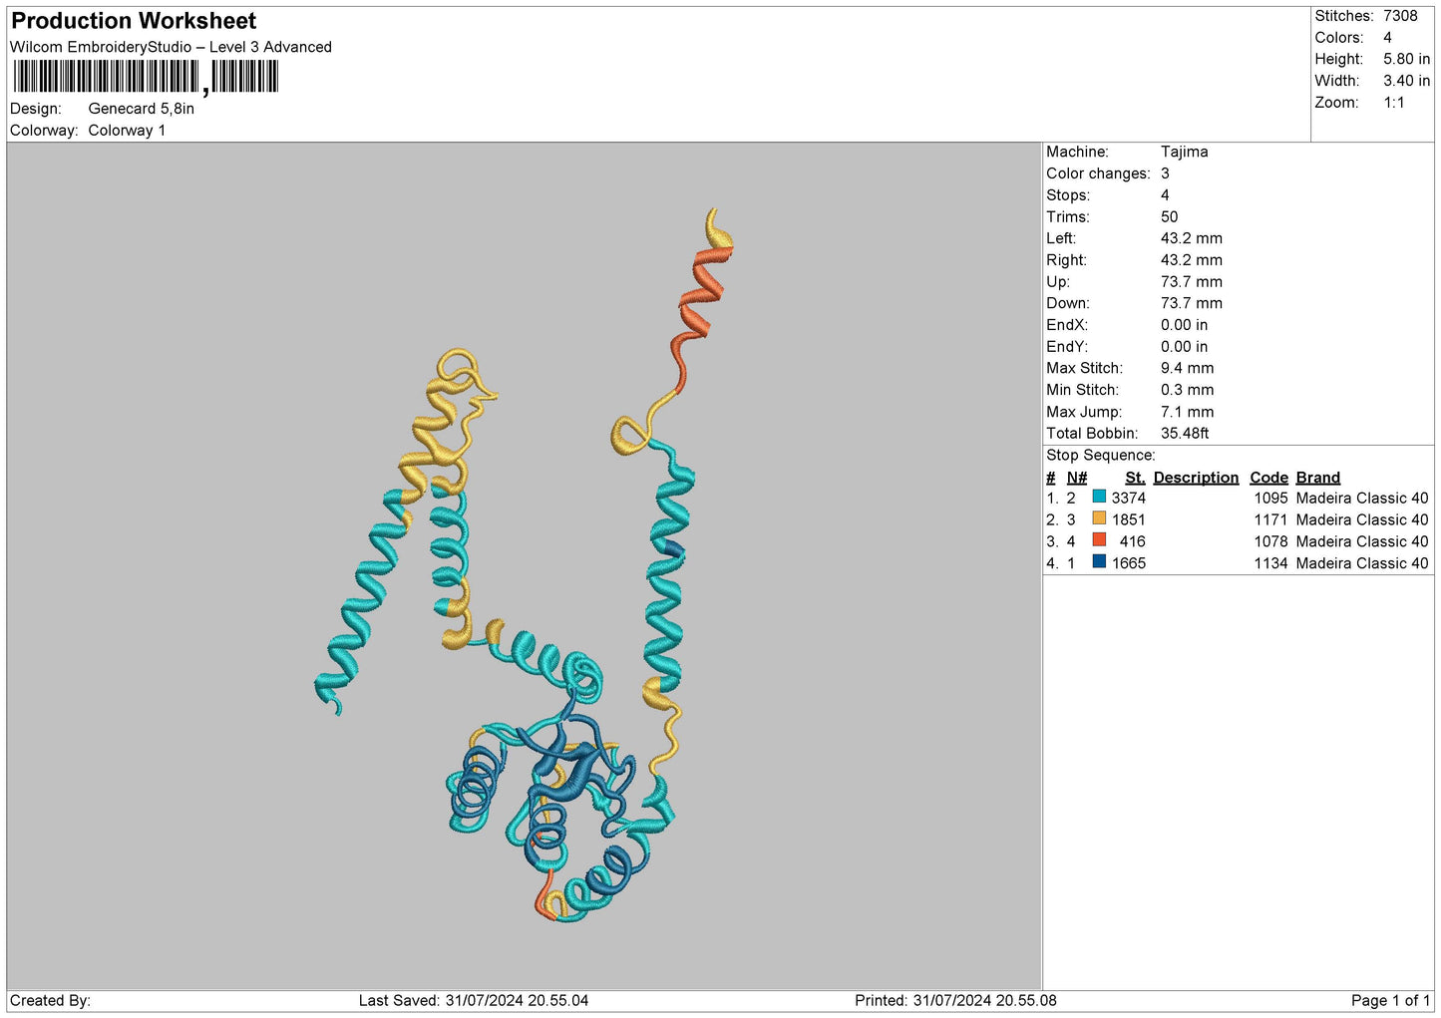Click the dark blue color swatch for thread 1134
Viewport: 1441px width, 1018px height.
1099,562
